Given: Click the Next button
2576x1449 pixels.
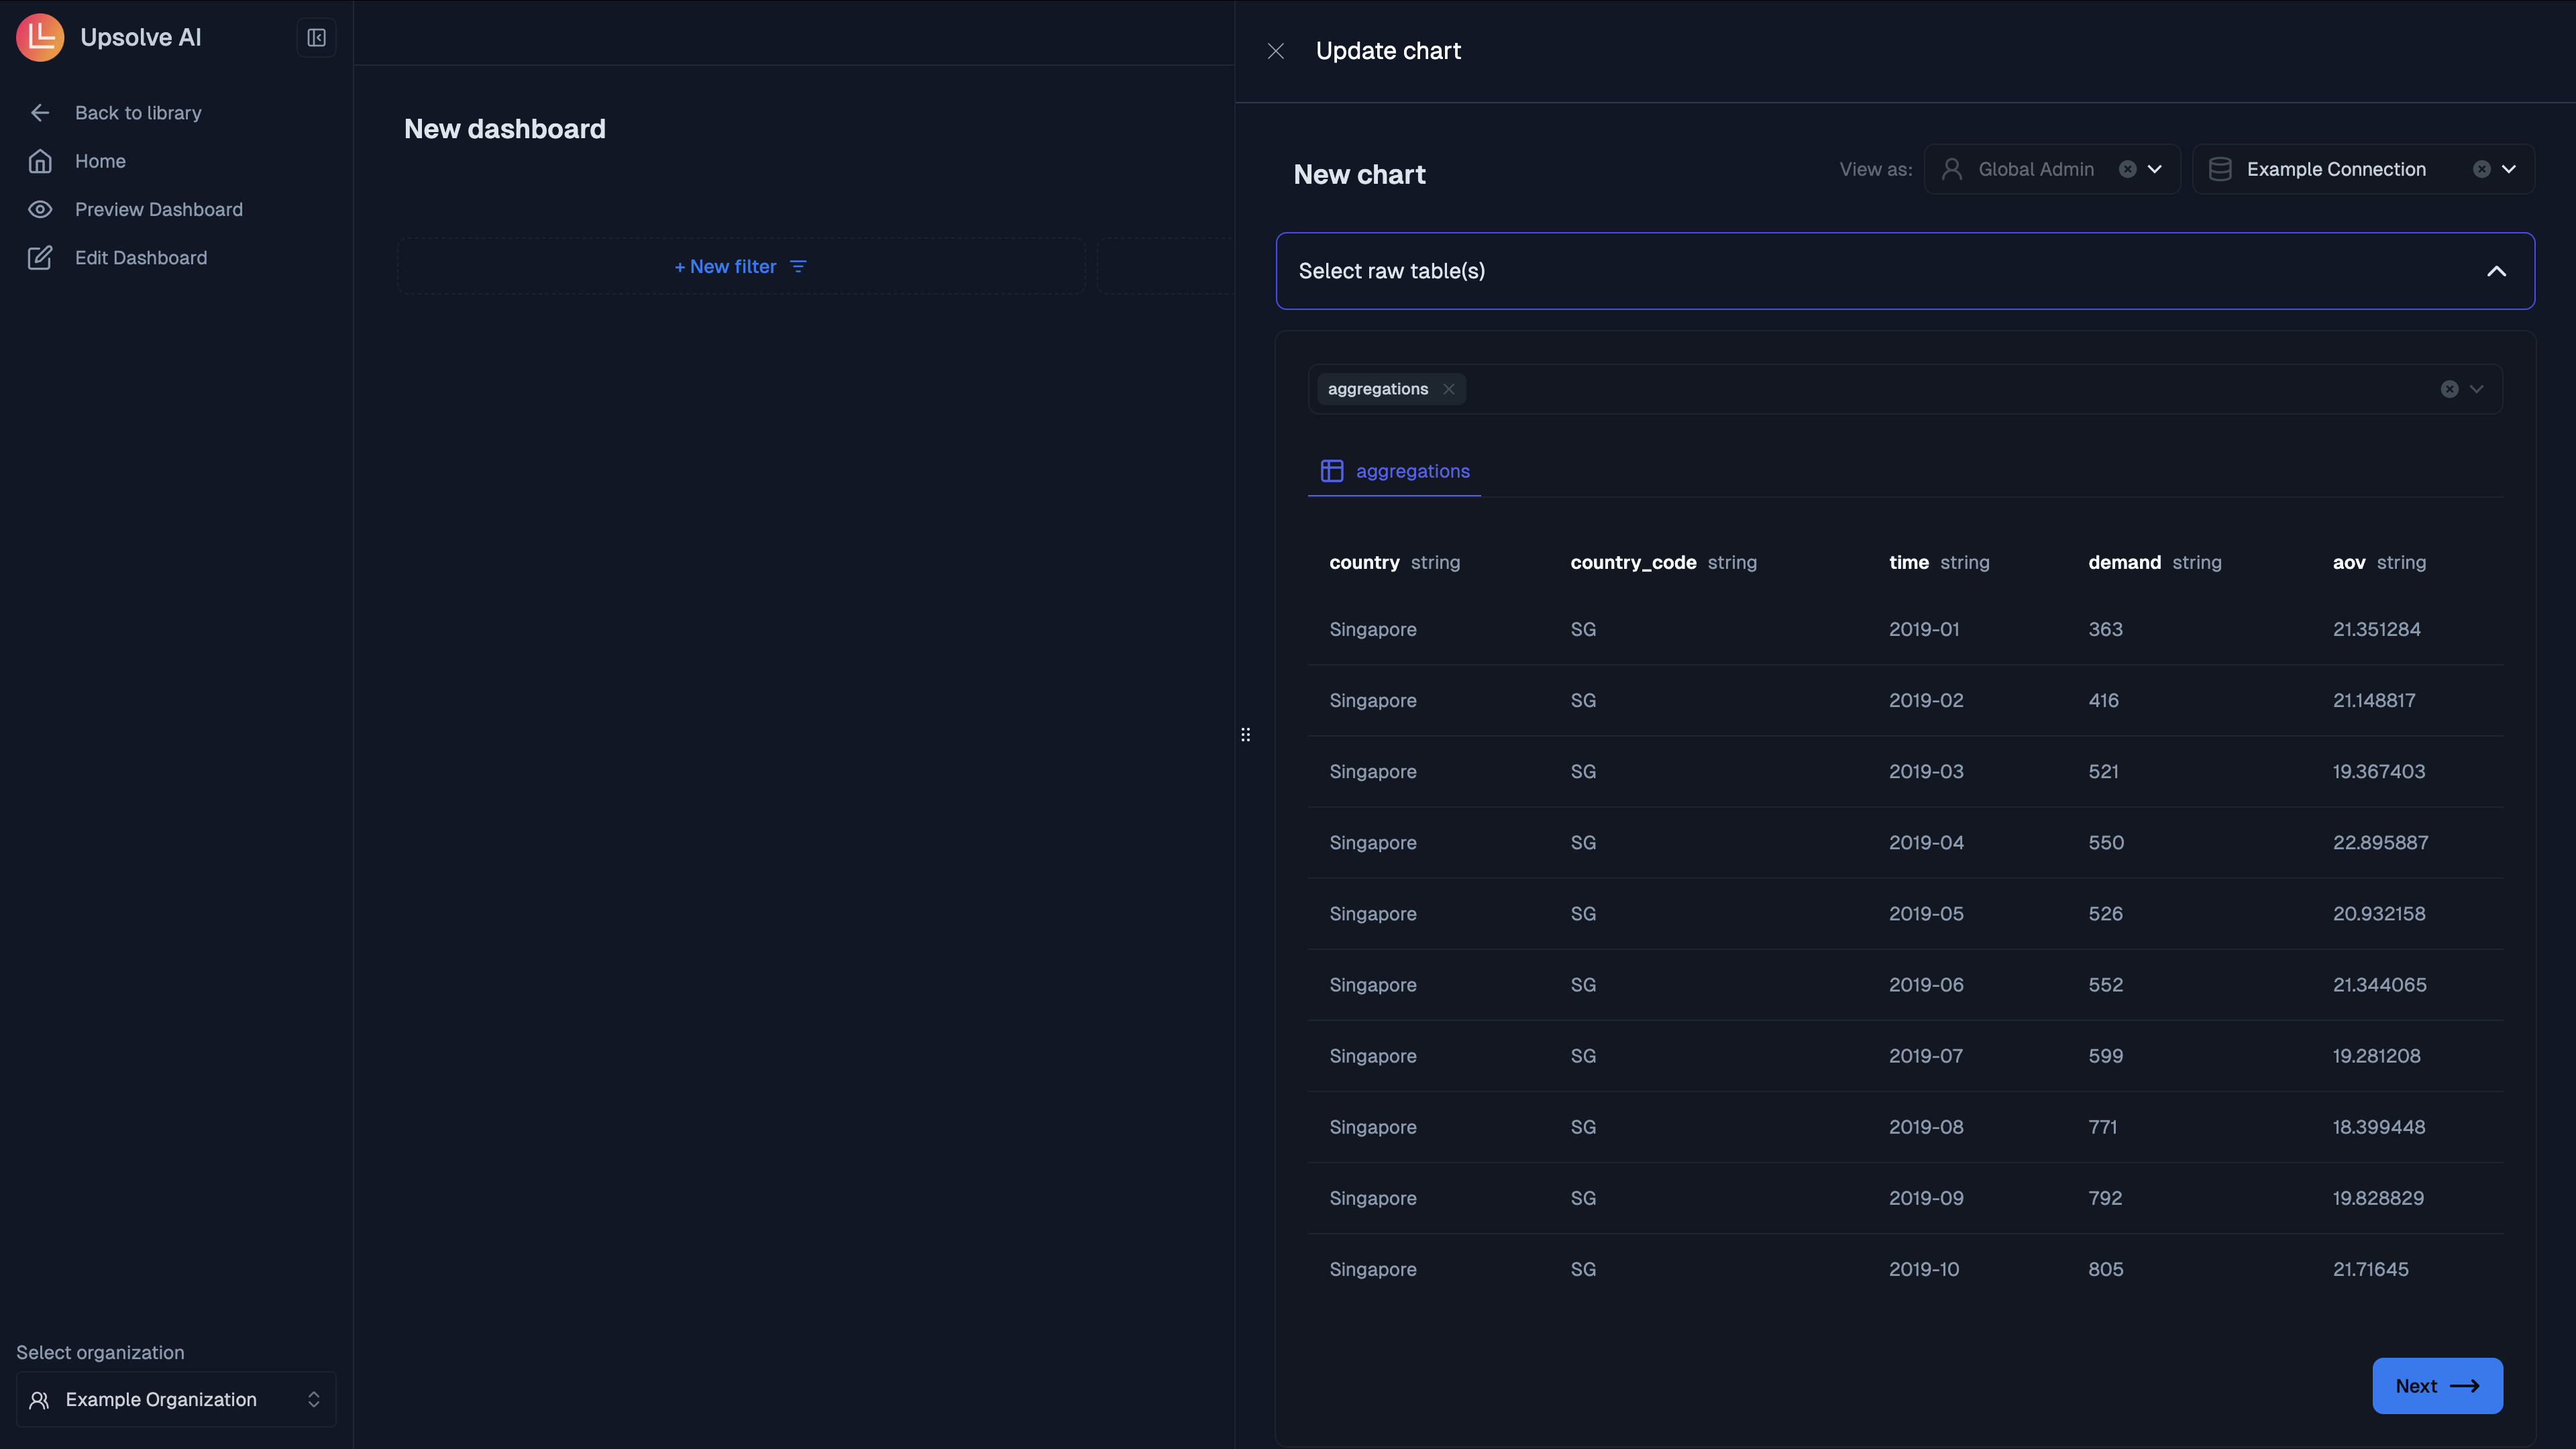Looking at the screenshot, I should tap(2437, 1386).
